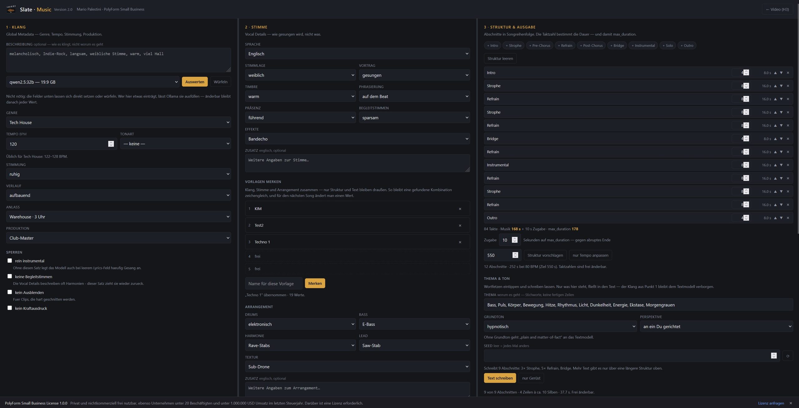
Task: Add an Outro section chip
Action: click(687, 46)
